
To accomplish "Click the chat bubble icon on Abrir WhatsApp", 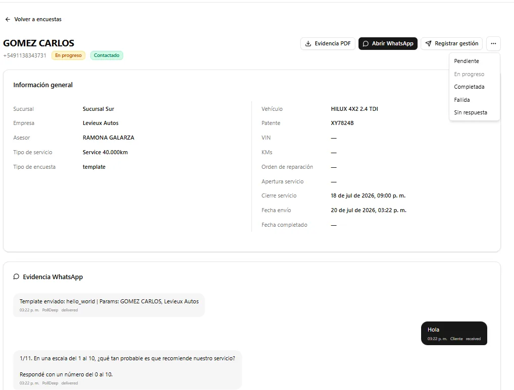I will [x=366, y=43].
